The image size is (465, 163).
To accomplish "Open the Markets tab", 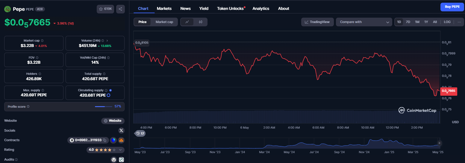I will [164, 8].
